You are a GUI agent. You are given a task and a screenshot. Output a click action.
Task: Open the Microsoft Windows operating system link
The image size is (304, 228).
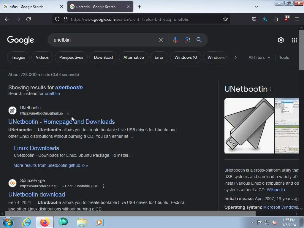pos(281,207)
